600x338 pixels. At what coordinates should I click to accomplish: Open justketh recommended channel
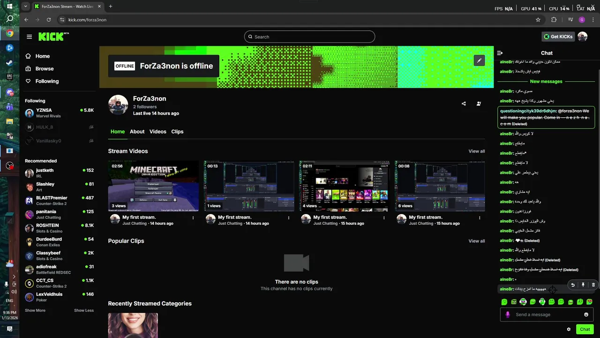click(60, 173)
